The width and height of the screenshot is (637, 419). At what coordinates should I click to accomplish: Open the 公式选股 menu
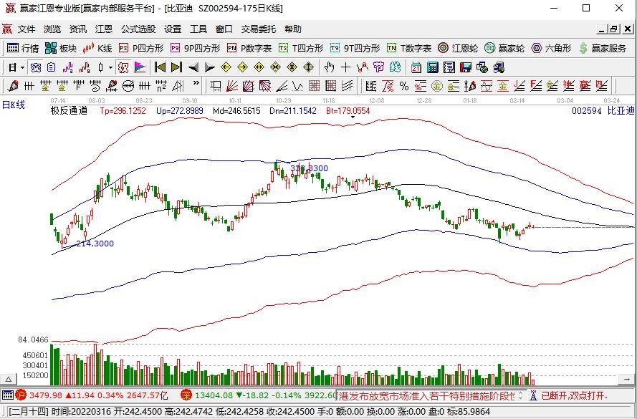point(138,29)
